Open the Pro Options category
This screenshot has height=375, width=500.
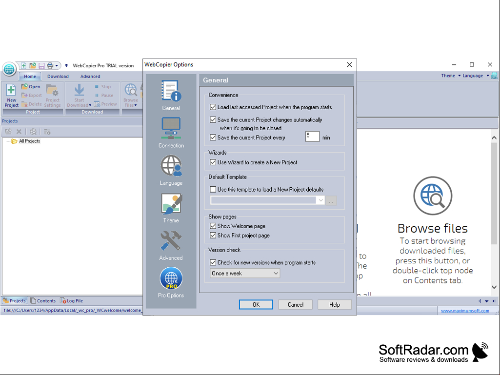tap(171, 283)
